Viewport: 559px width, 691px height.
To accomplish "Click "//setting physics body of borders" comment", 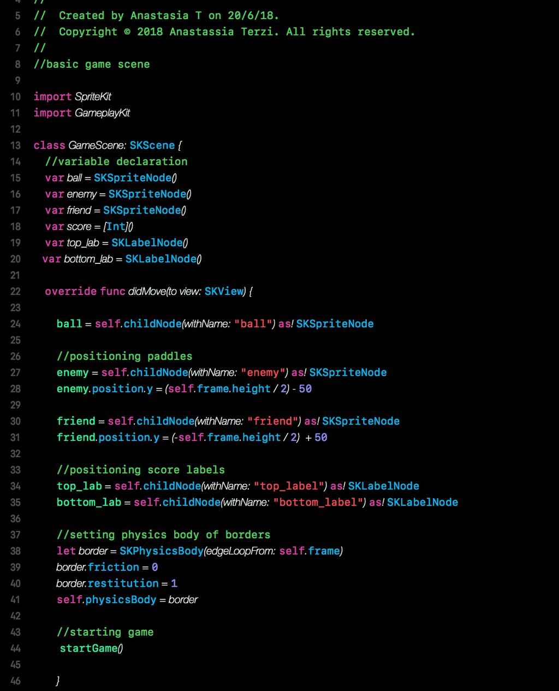I will [x=164, y=535].
